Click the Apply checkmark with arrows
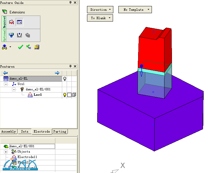212x173 pixels. (x=29, y=47)
